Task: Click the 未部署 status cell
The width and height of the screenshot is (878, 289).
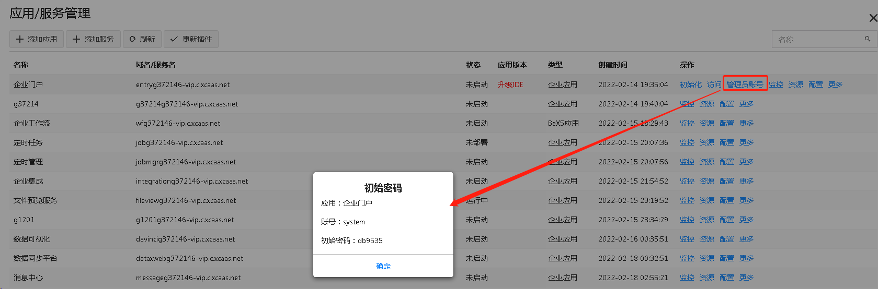Action: tap(477, 142)
